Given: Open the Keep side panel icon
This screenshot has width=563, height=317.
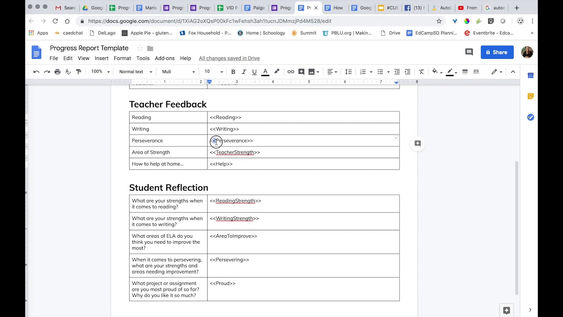Looking at the screenshot, I should pyautogui.click(x=530, y=96).
